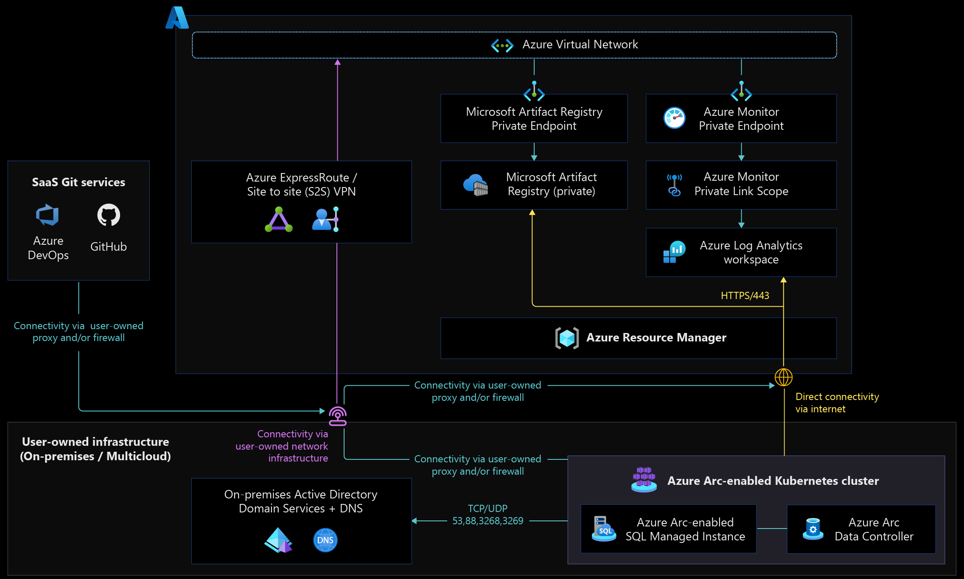Select the Arc-enabled Kubernetes cluster icon
The width and height of the screenshot is (964, 579).
click(644, 480)
